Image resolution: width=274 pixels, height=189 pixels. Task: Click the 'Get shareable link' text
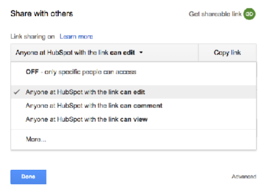(x=215, y=14)
